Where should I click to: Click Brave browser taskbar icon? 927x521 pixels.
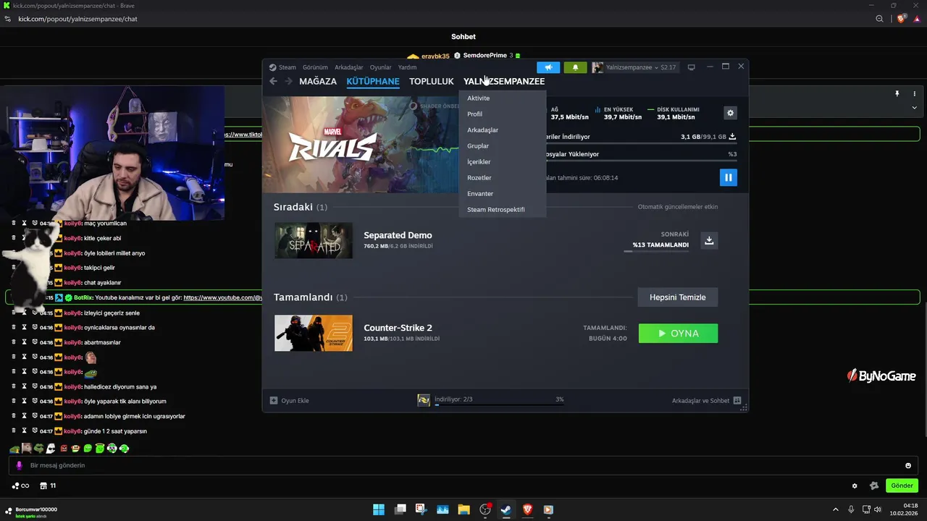527,509
